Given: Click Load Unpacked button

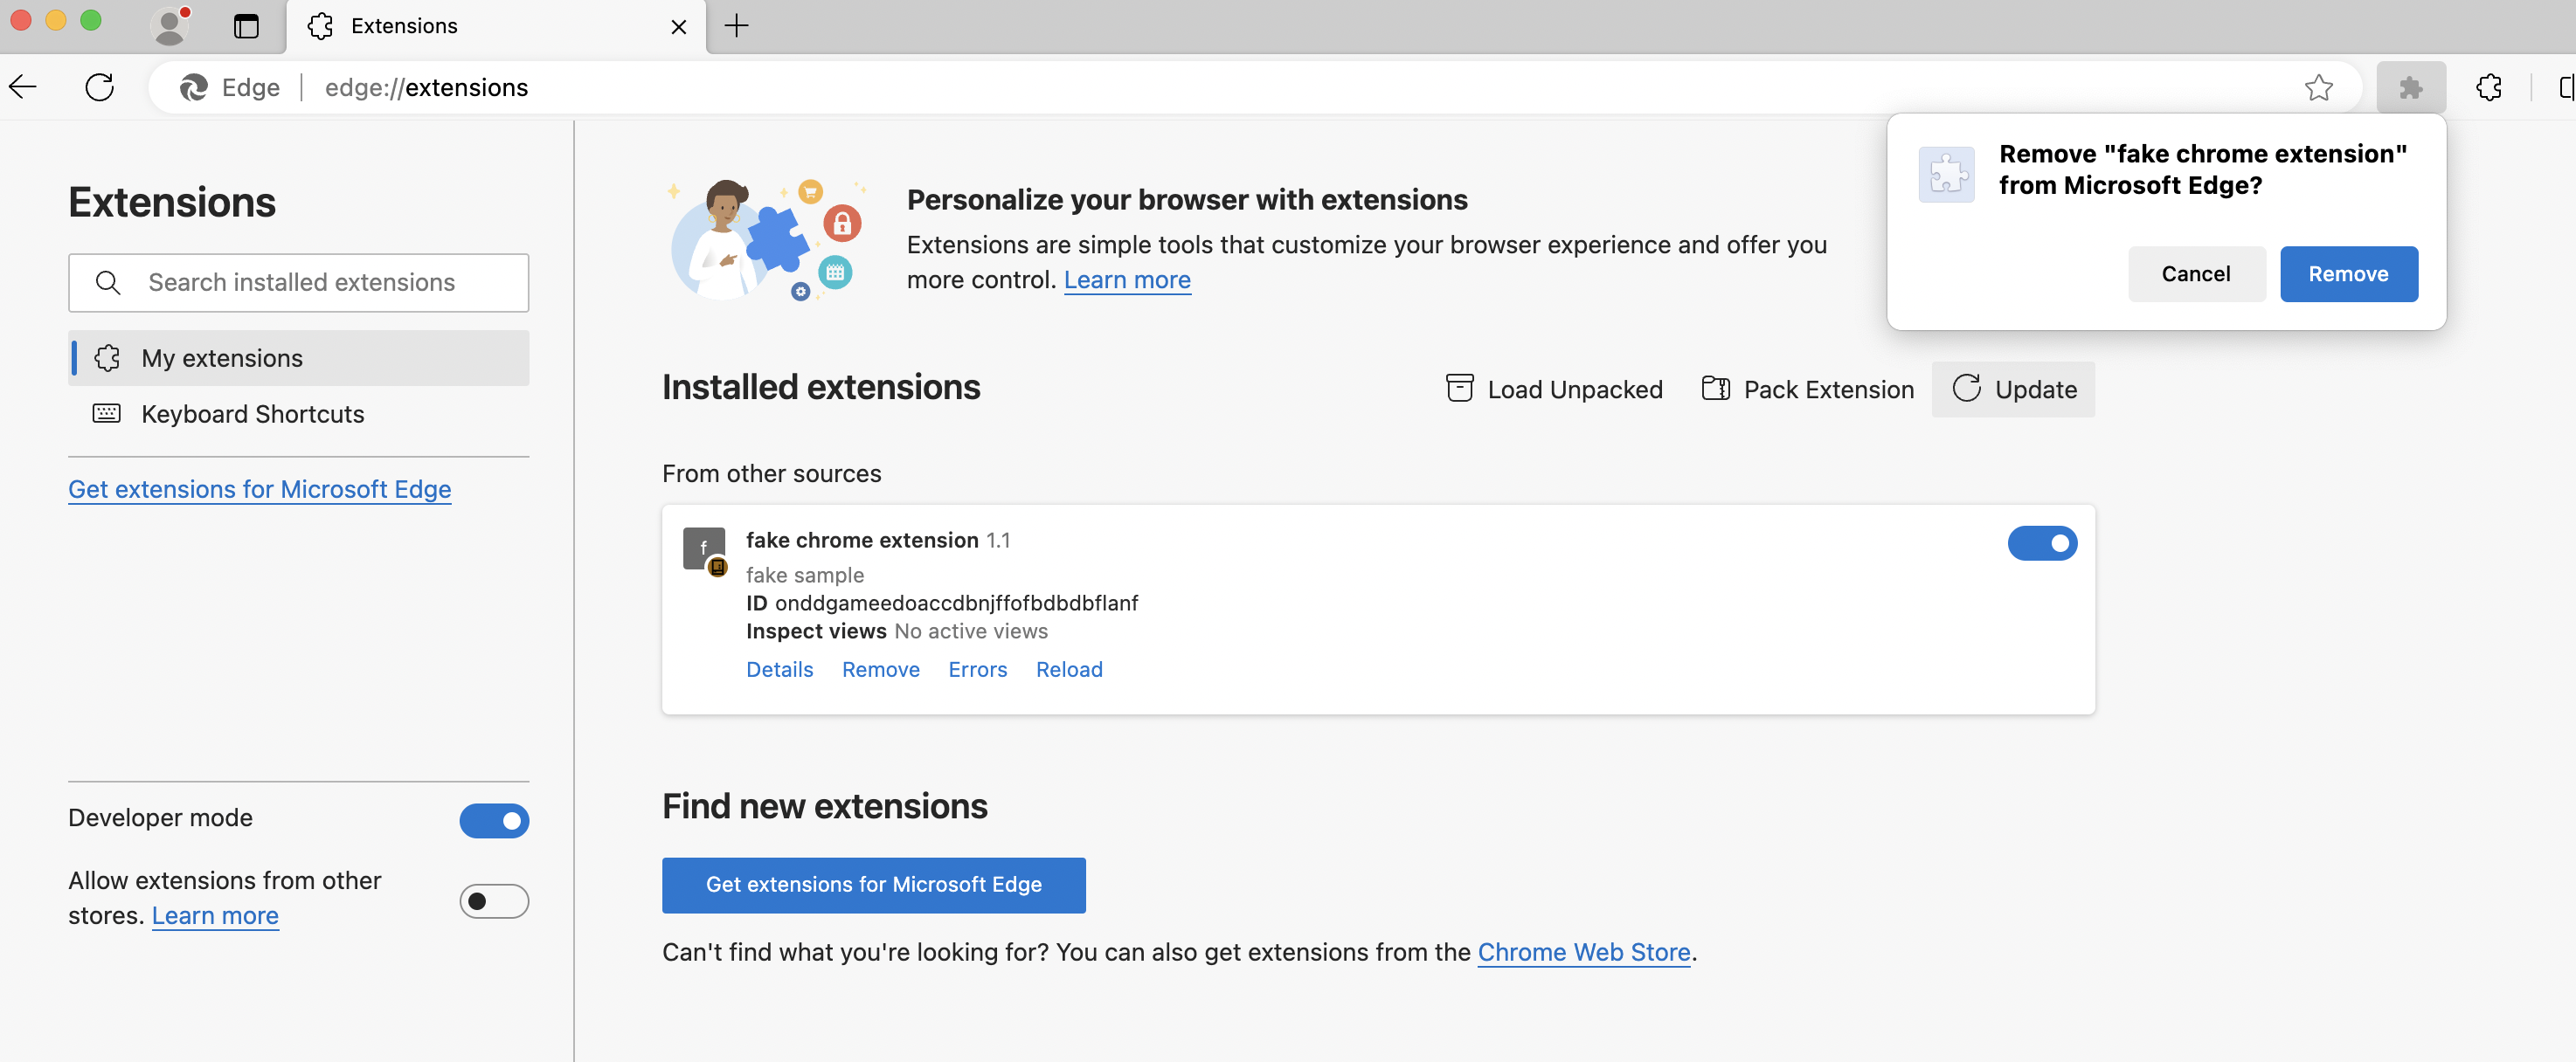Looking at the screenshot, I should (x=1554, y=390).
